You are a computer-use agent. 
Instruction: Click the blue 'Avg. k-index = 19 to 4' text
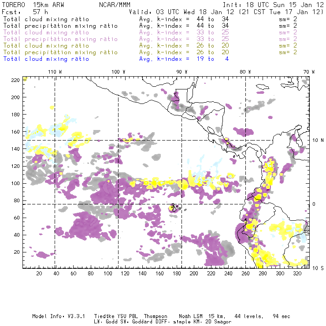pyautogui.click(x=184, y=59)
